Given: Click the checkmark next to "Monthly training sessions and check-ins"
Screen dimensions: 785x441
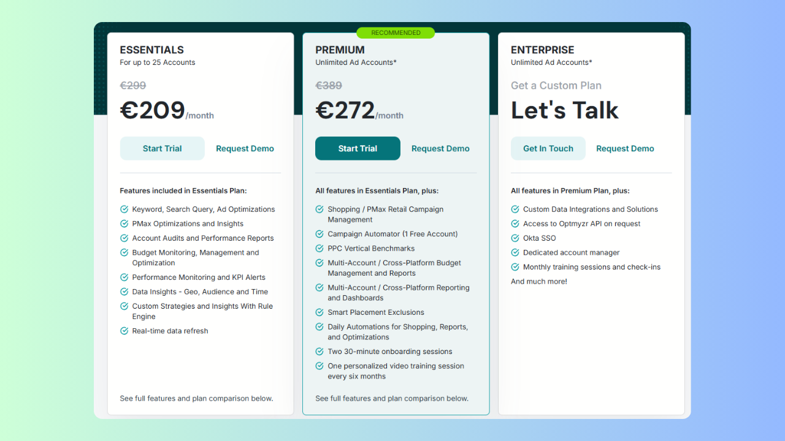Looking at the screenshot, I should [515, 267].
